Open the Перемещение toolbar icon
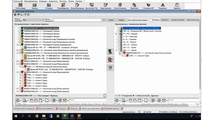The image size is (213, 120). (x=63, y=6)
